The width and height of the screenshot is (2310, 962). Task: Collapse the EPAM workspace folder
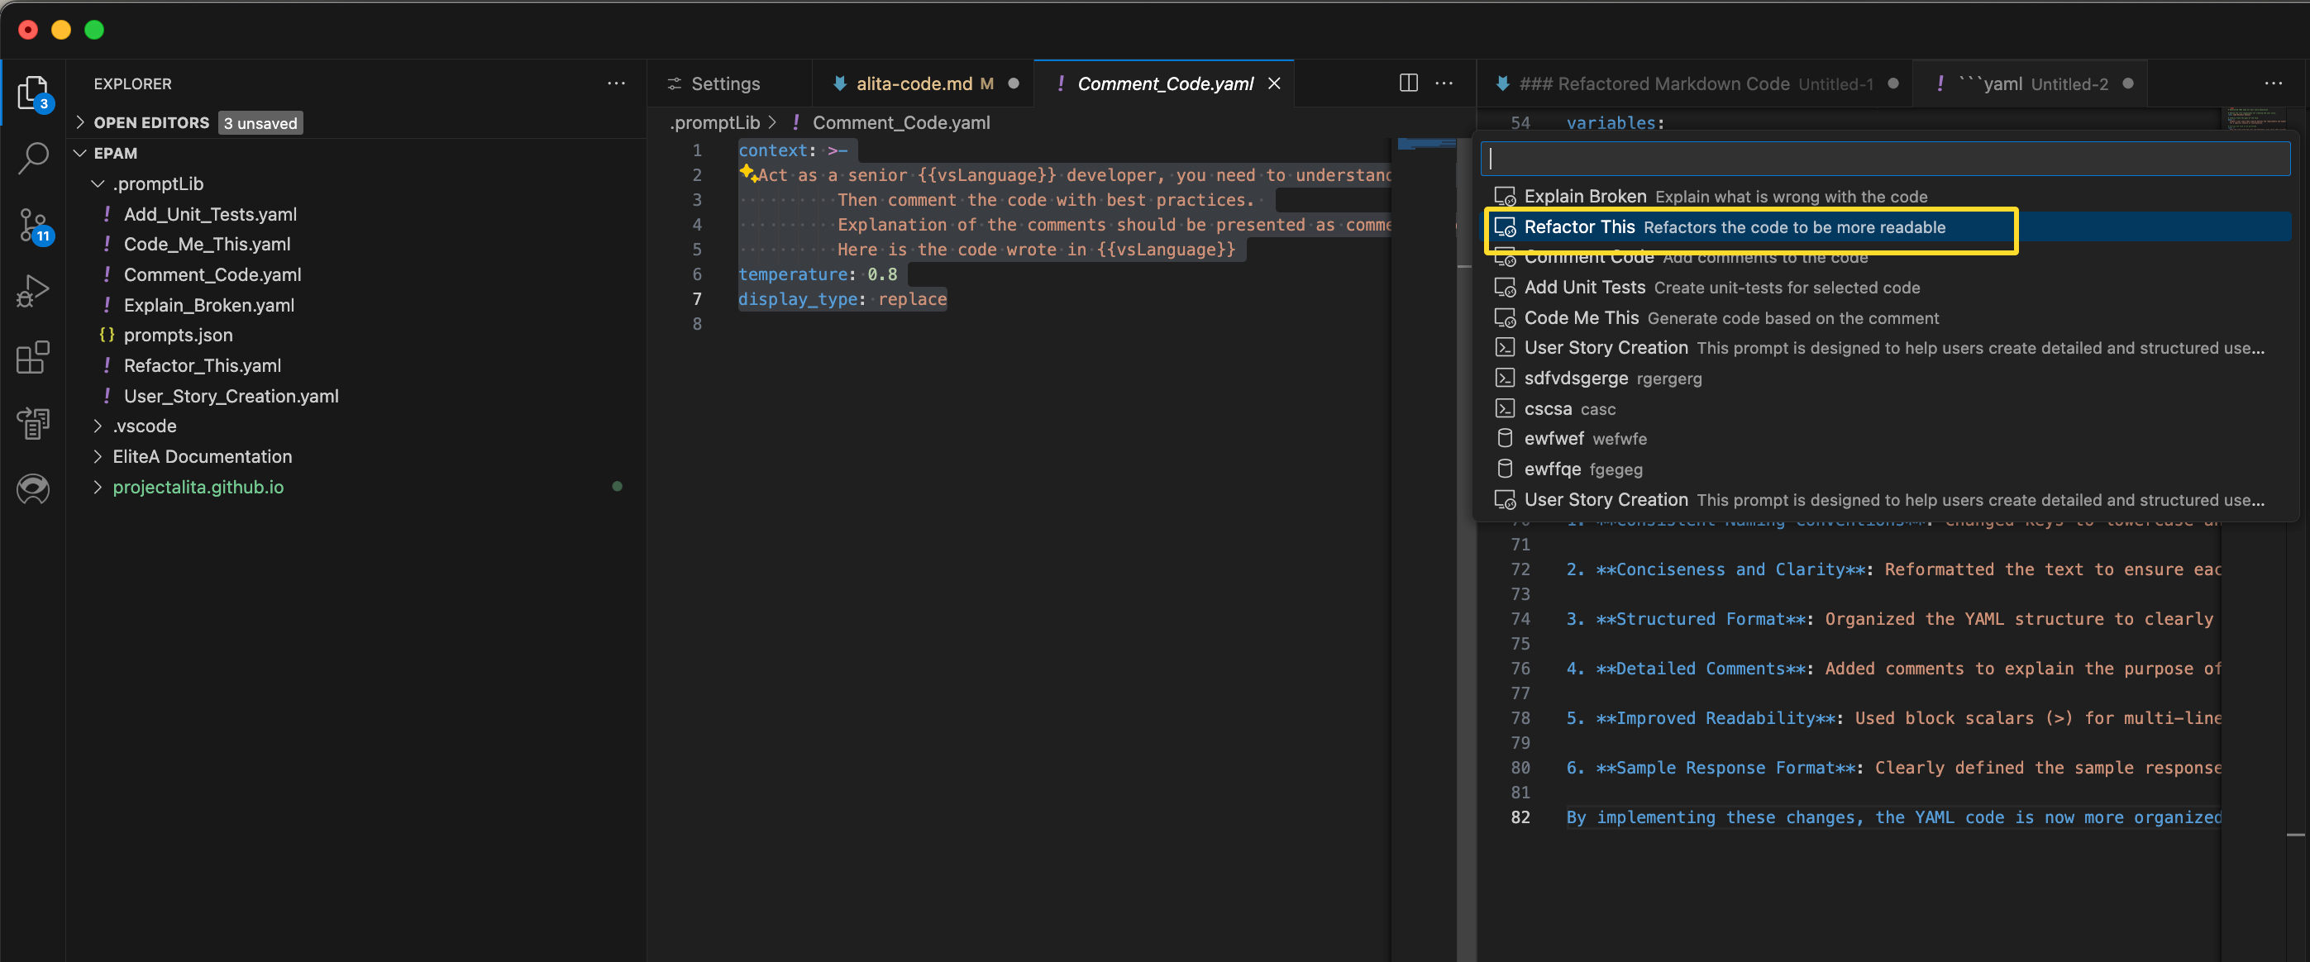point(80,152)
